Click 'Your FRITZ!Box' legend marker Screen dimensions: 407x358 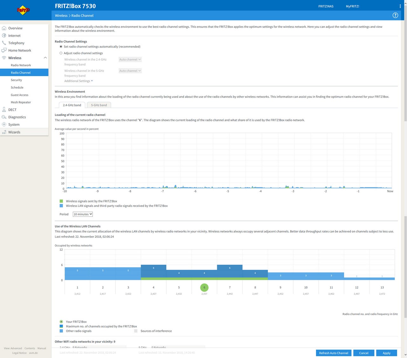[61, 322]
